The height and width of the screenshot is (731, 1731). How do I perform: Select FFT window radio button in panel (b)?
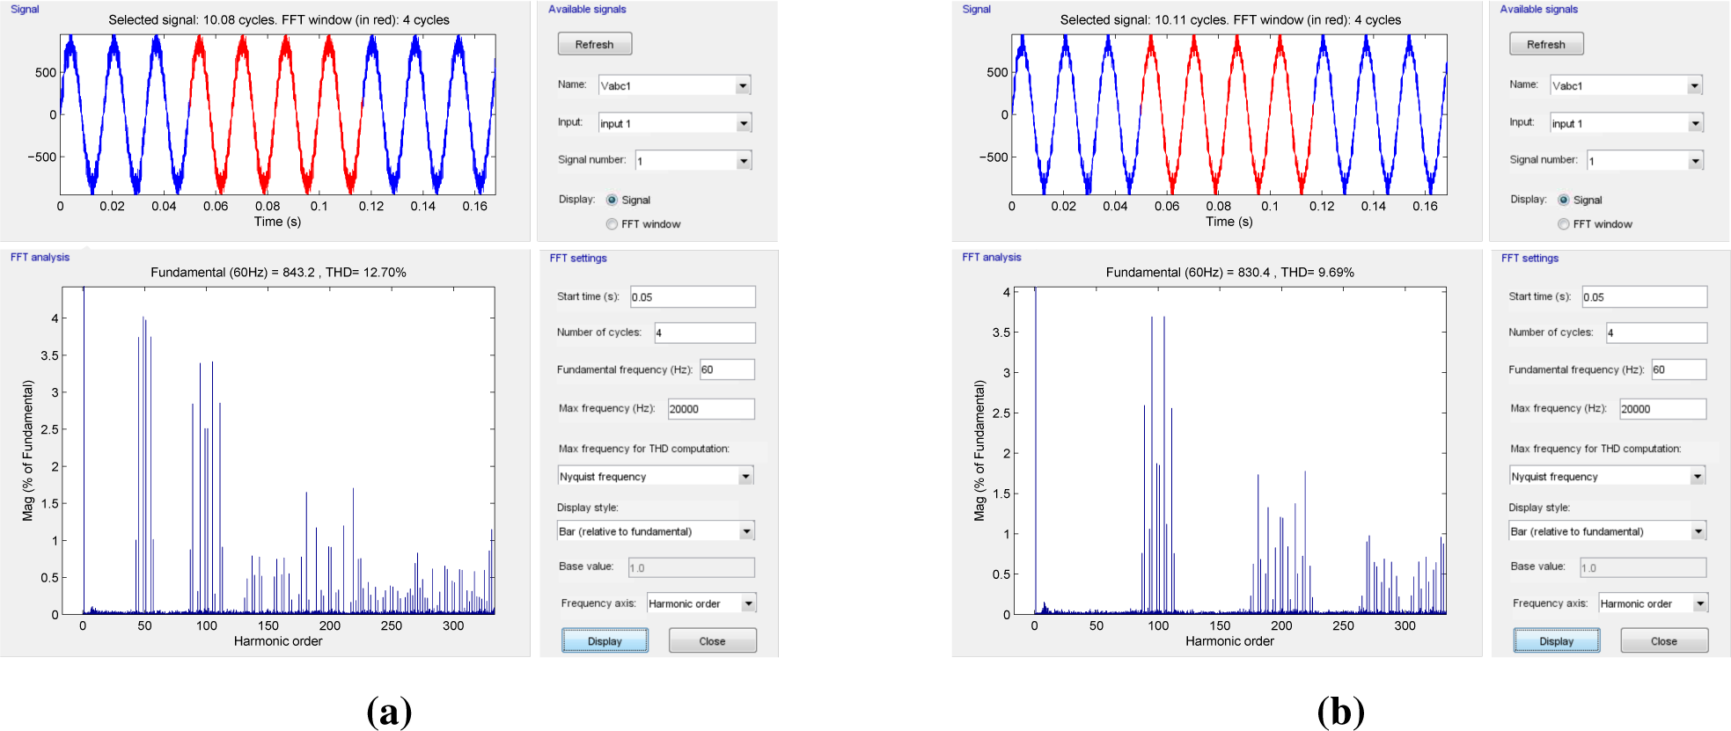(1564, 224)
